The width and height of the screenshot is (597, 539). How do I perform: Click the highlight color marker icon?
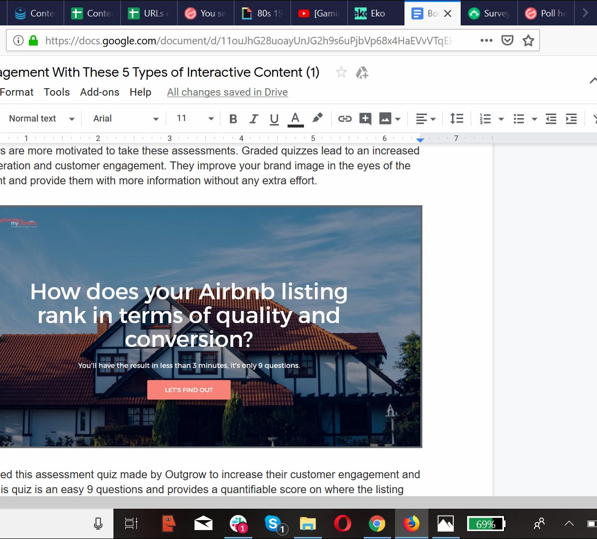[x=317, y=118]
